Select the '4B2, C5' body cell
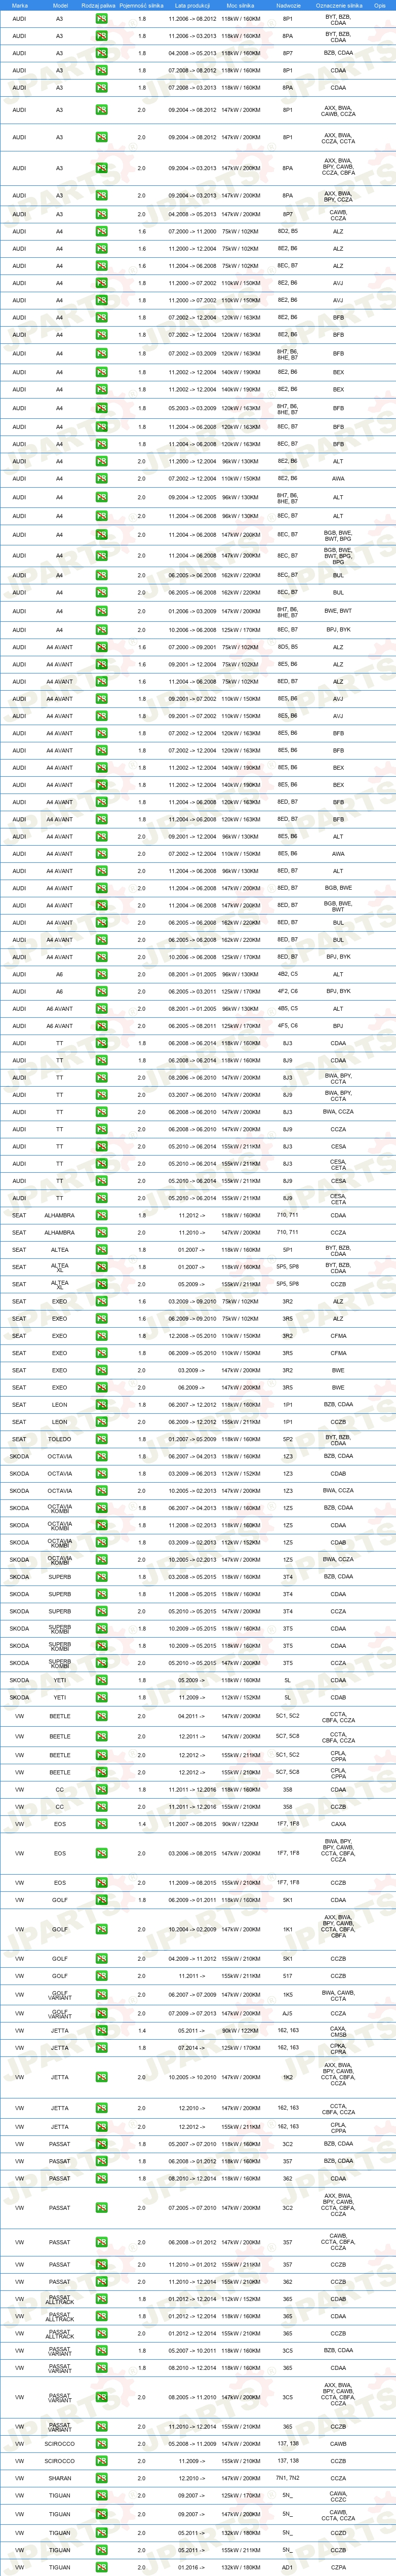The image size is (396, 2576). pos(288,974)
